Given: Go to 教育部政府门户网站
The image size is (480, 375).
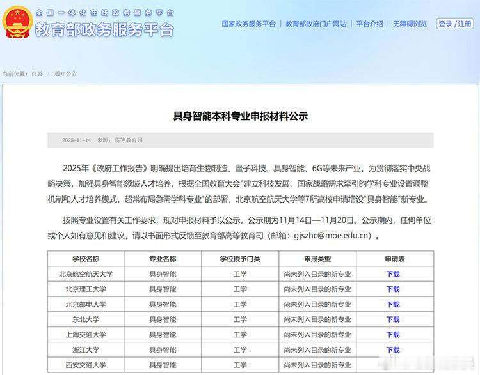Looking at the screenshot, I should tap(316, 24).
